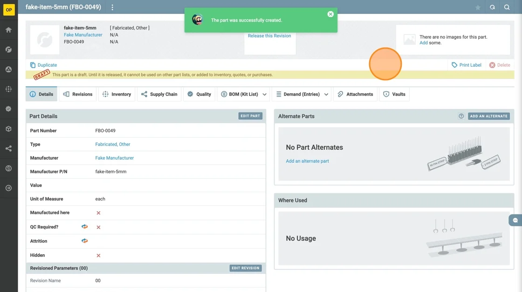Click the dollar sign sidebar icon
This screenshot has height=292, width=522.
8,168
